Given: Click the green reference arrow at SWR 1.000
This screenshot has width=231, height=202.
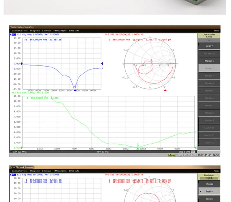Looking at the screenshot, I should [22, 147].
